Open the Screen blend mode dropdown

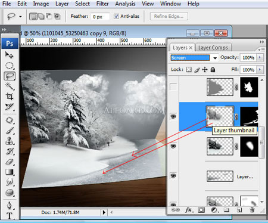coord(215,58)
